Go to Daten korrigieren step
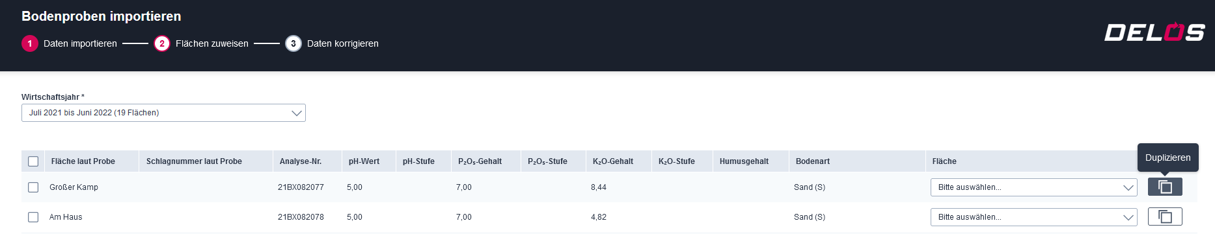The image size is (1215, 234). 343,43
